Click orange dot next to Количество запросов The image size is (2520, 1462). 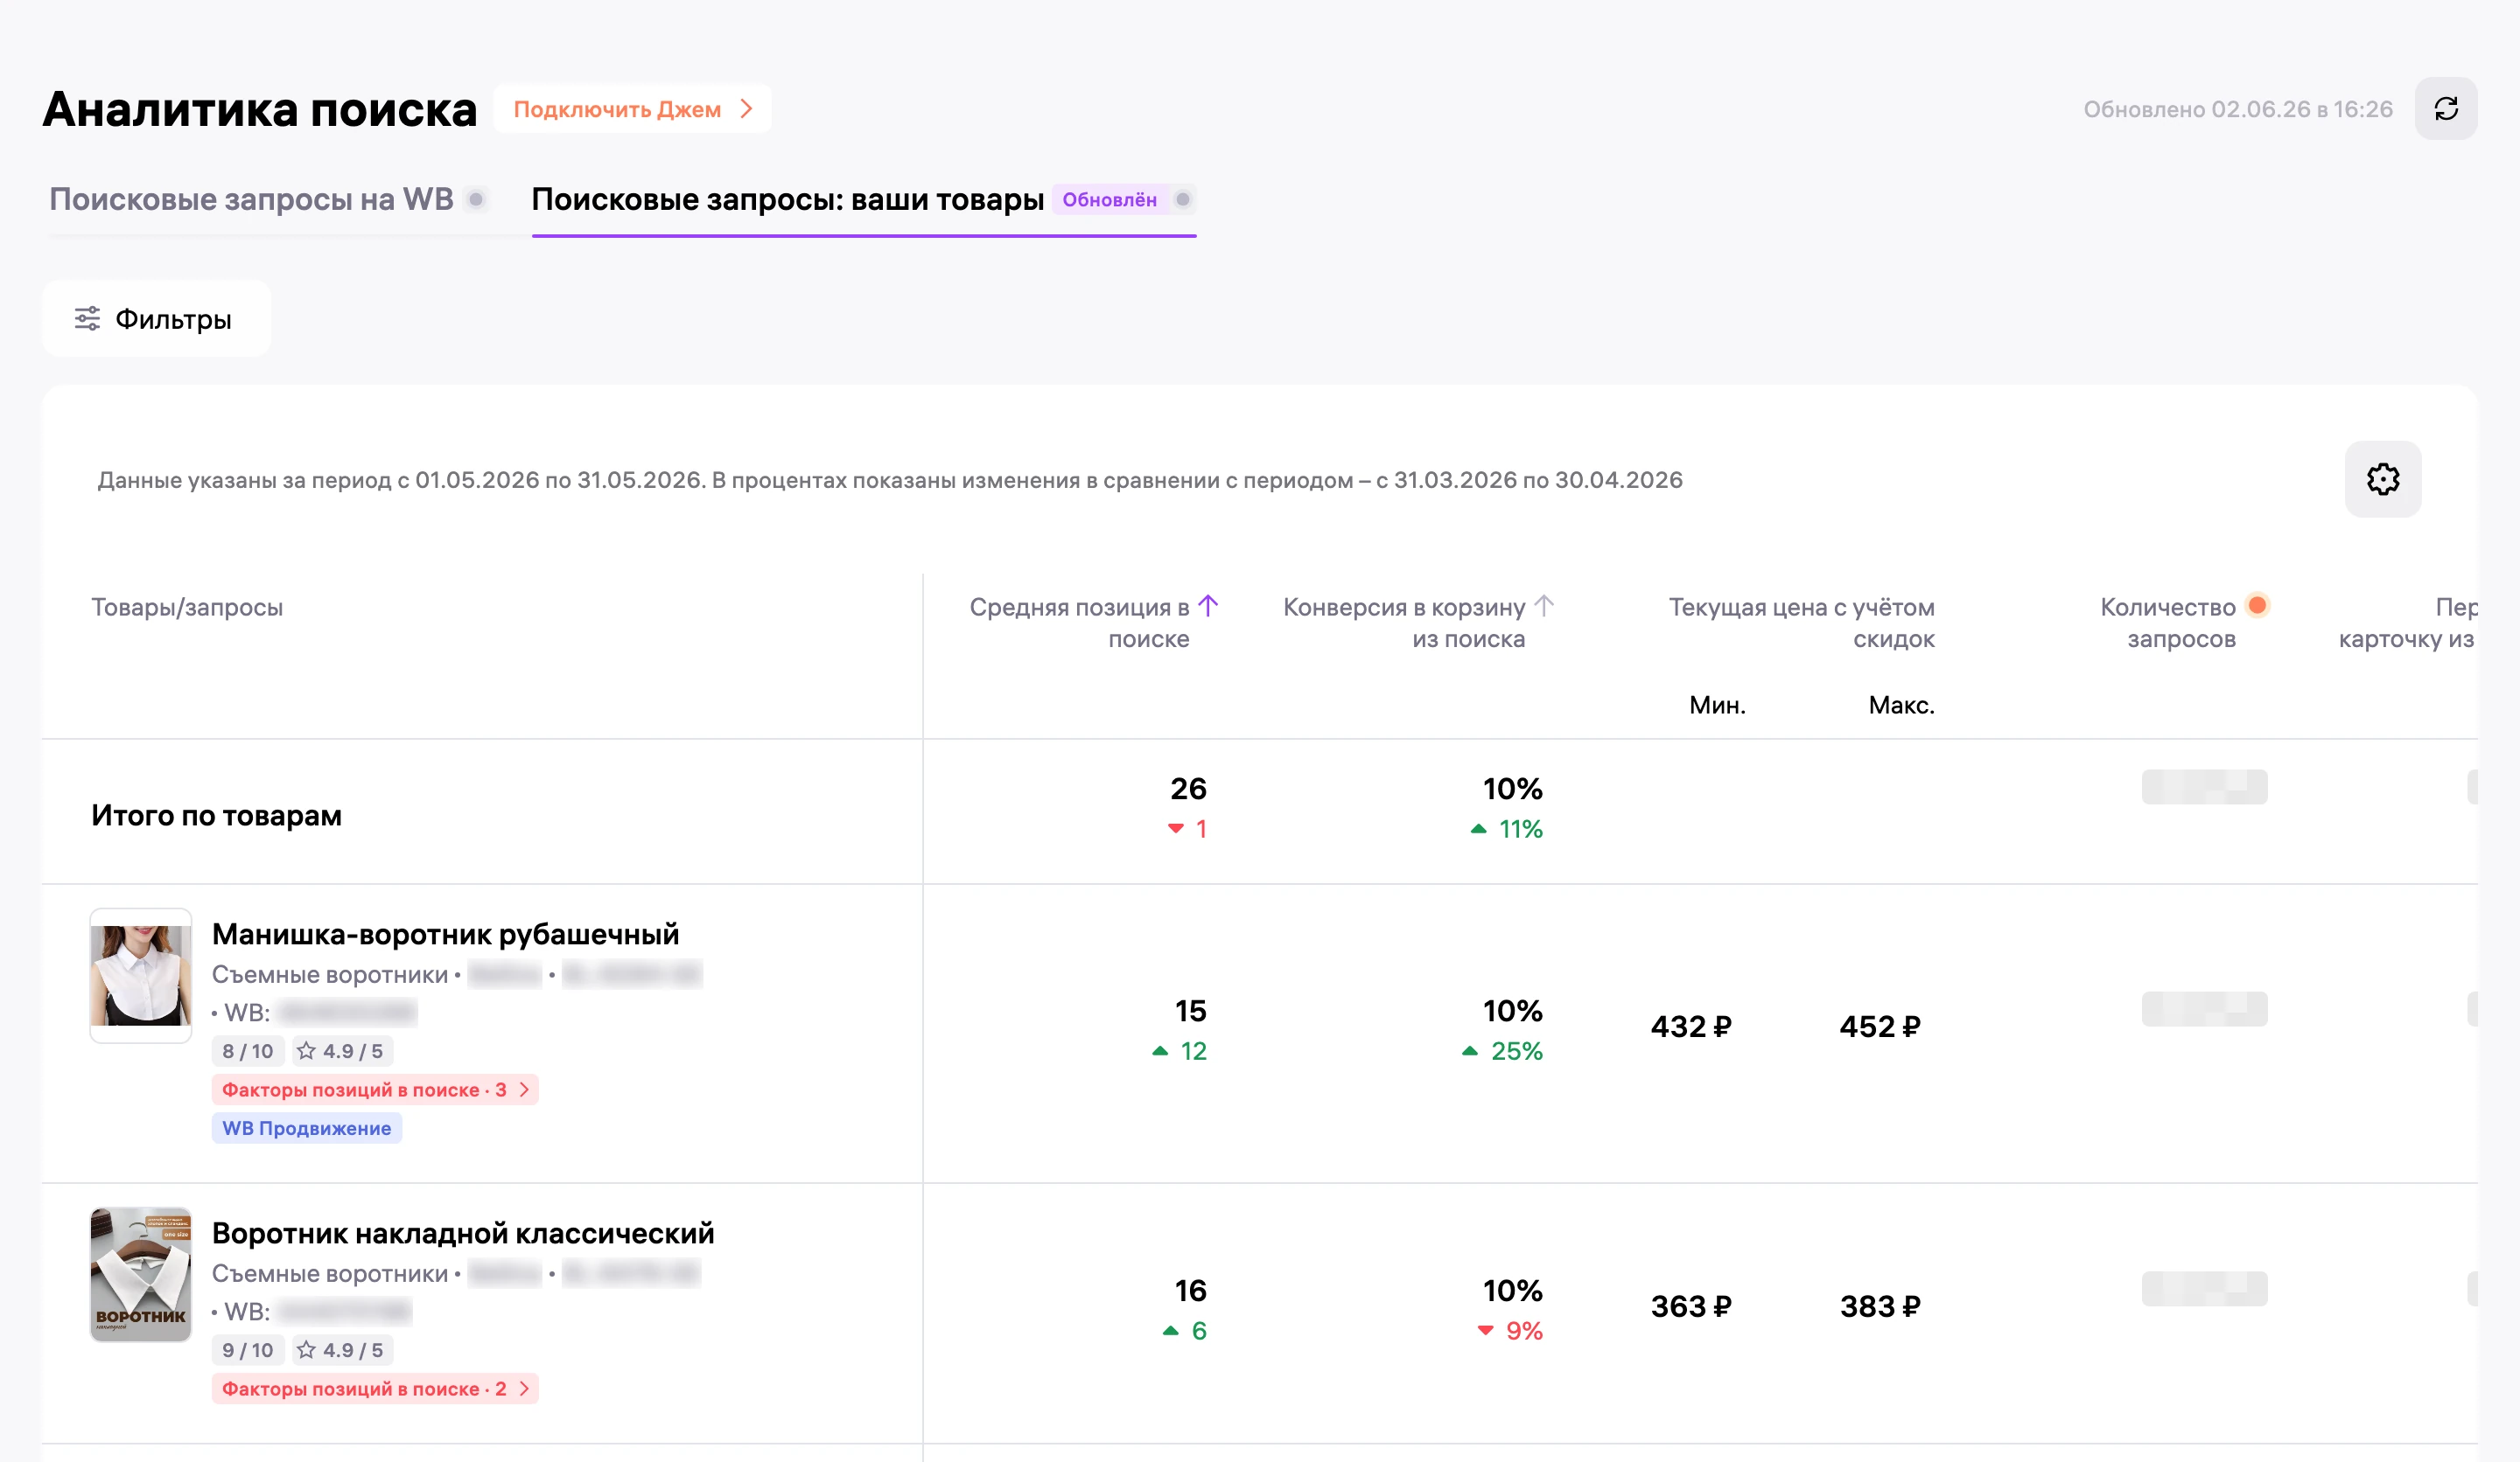pos(2256,606)
